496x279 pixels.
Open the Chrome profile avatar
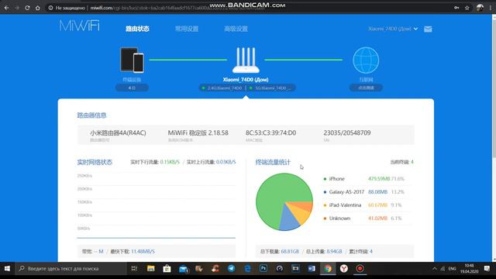(x=480, y=8)
